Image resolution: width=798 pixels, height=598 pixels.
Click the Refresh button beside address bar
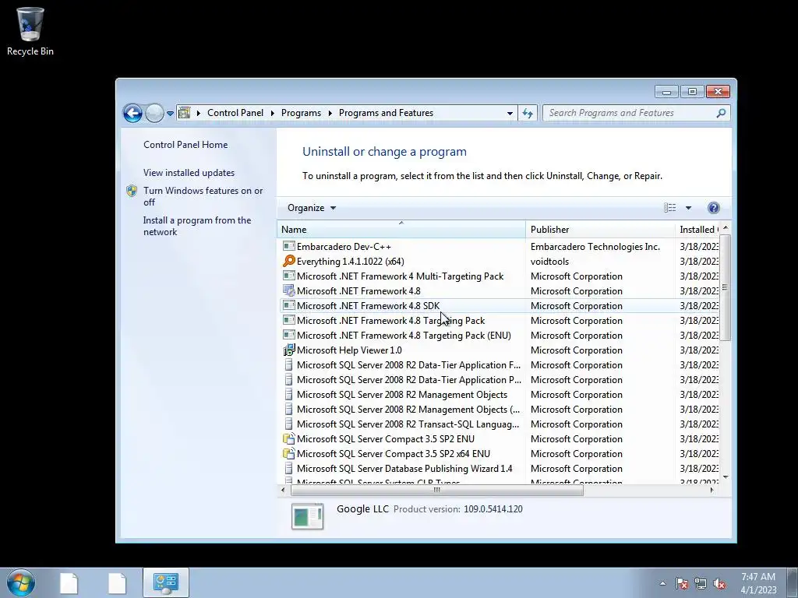coord(528,114)
